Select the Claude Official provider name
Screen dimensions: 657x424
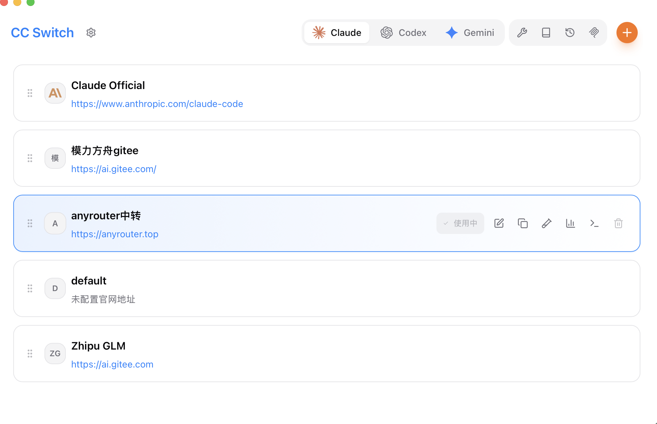108,85
